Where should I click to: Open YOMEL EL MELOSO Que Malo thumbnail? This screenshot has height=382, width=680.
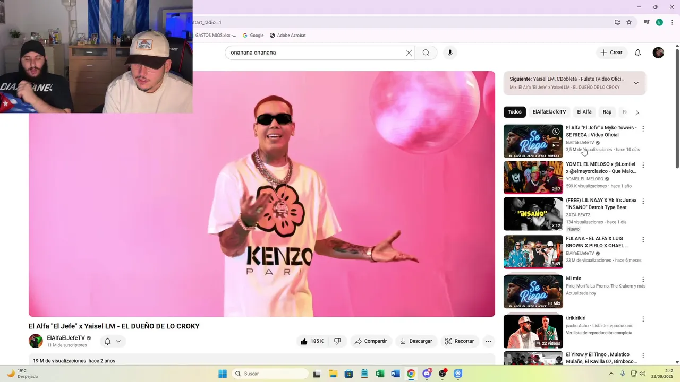[533, 177]
